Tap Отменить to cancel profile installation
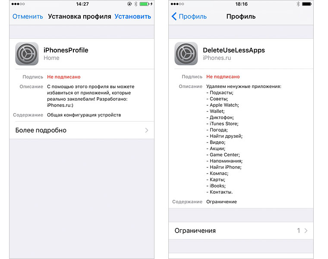The width and height of the screenshot is (328, 259). click(x=28, y=16)
